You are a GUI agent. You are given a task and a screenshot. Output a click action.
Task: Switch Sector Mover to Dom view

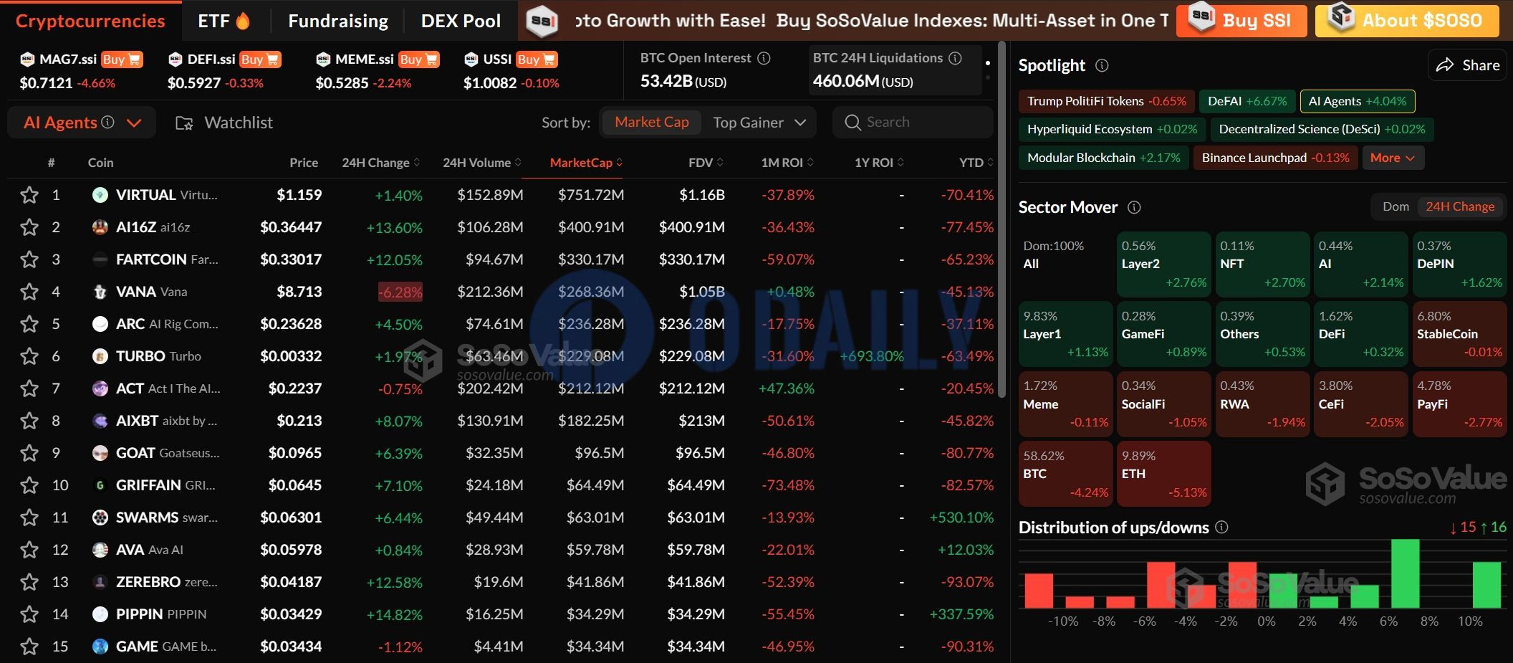1396,206
